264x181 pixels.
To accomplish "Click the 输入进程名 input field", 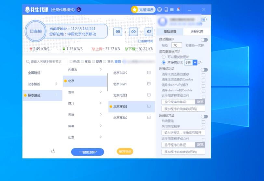I will point(183,133).
